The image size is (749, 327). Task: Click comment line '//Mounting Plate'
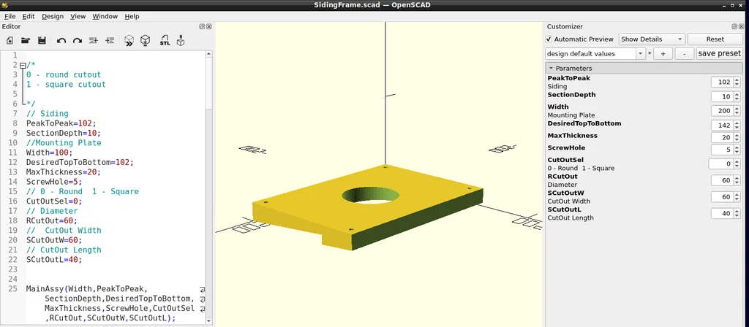pos(64,142)
